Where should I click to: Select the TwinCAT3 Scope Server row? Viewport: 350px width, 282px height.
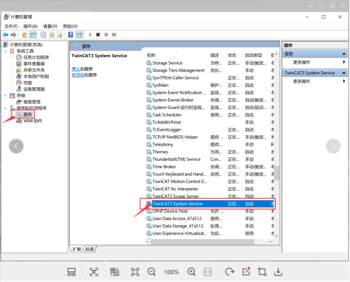click(x=210, y=196)
